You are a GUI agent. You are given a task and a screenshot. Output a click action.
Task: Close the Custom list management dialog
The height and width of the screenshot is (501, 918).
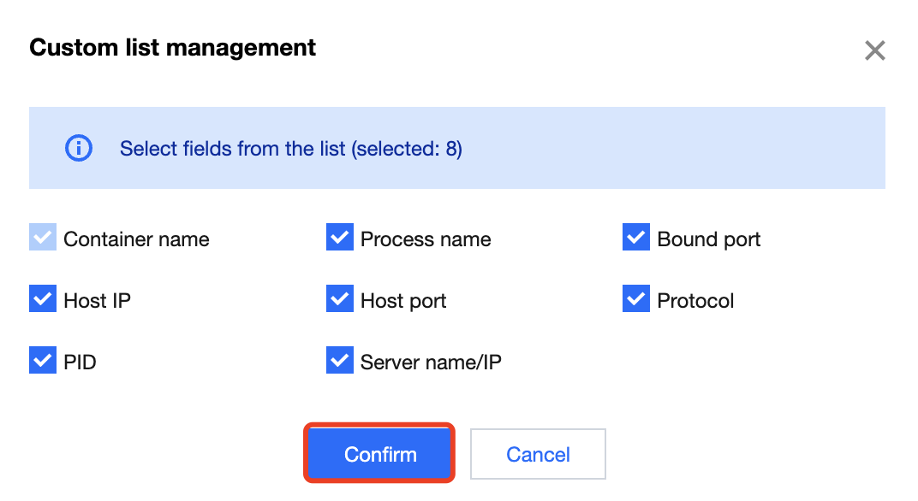coord(874,50)
